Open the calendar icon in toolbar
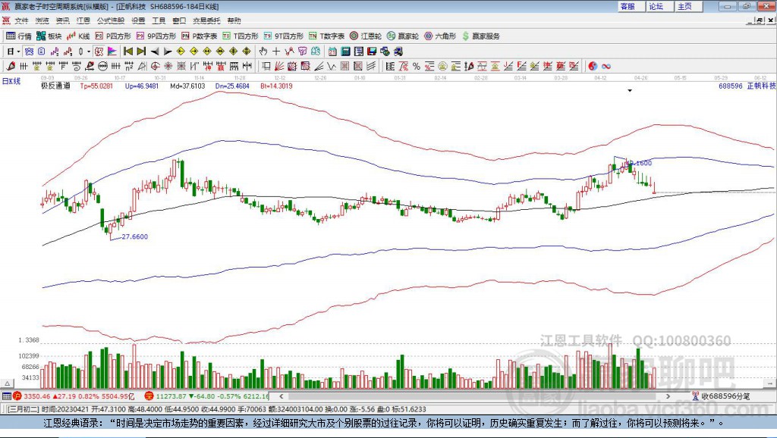 point(332,51)
